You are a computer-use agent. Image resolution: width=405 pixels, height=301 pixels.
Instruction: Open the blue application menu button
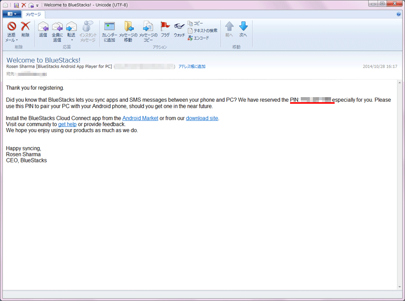12,14
